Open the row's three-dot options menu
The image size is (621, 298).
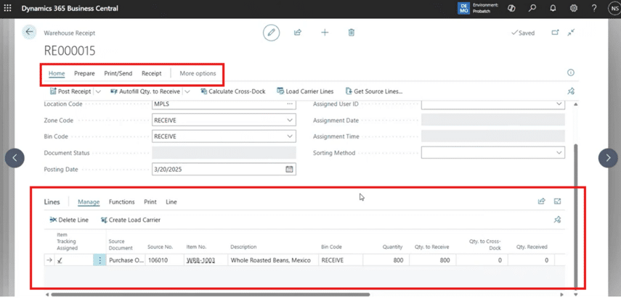click(x=100, y=260)
